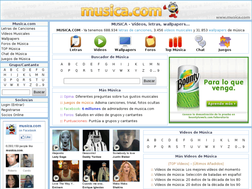Viewport: 252px width, 189px height.
Task: Focus the Grupo/Cantante search field
Action: click(16, 92)
